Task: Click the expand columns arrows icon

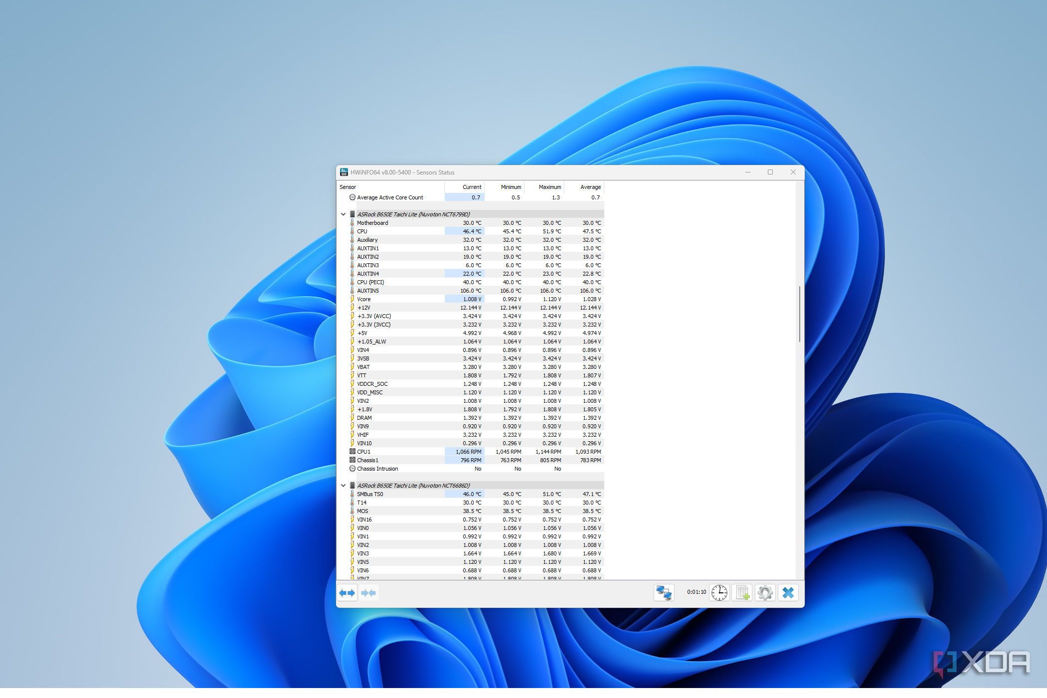Action: (347, 593)
